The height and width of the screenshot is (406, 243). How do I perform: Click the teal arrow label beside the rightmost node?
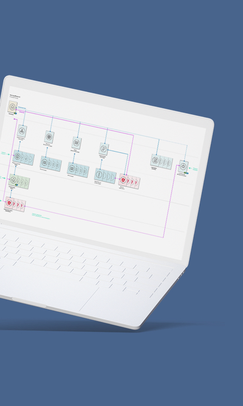pos(195,169)
